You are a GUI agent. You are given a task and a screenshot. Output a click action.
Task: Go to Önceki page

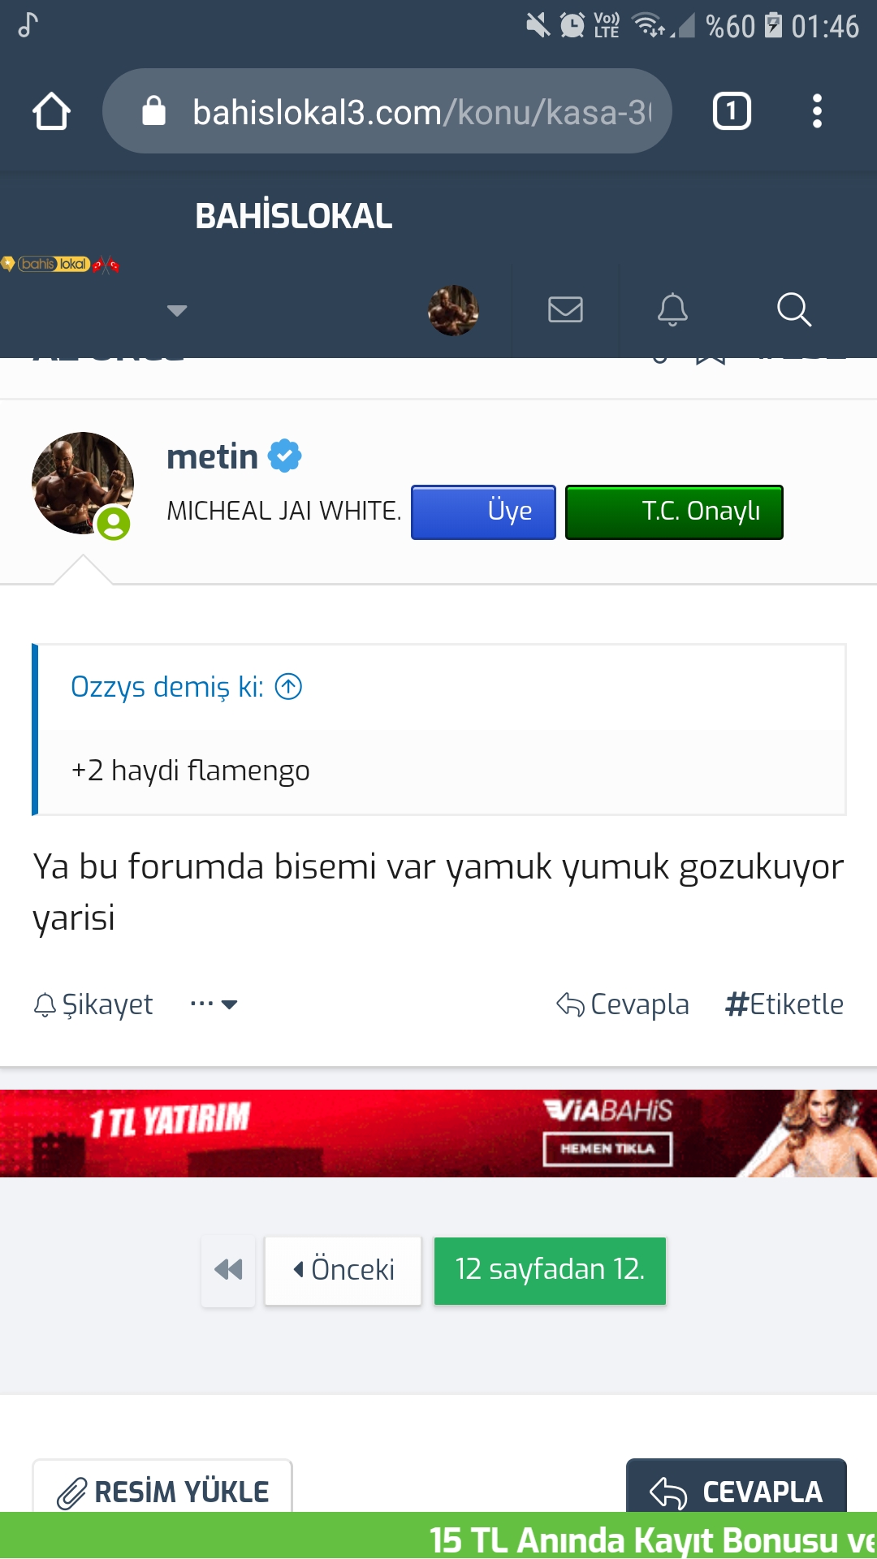[x=343, y=1271]
